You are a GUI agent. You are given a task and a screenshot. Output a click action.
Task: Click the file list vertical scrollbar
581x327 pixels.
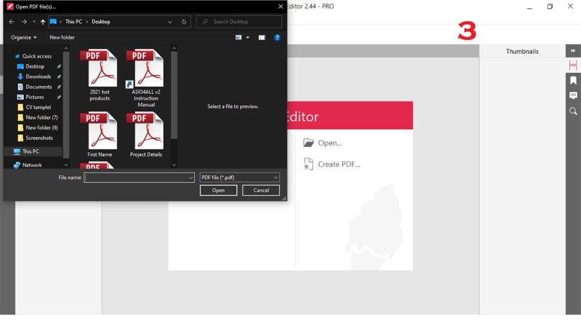coord(174,94)
